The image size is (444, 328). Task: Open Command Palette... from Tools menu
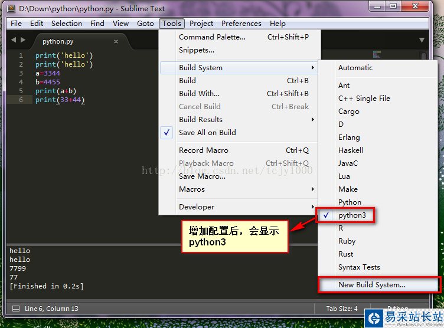tap(239, 37)
